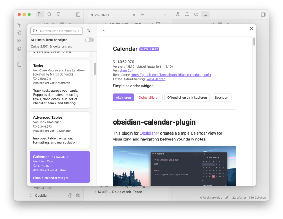Select the Advanced Tables plugin card

point(60,130)
